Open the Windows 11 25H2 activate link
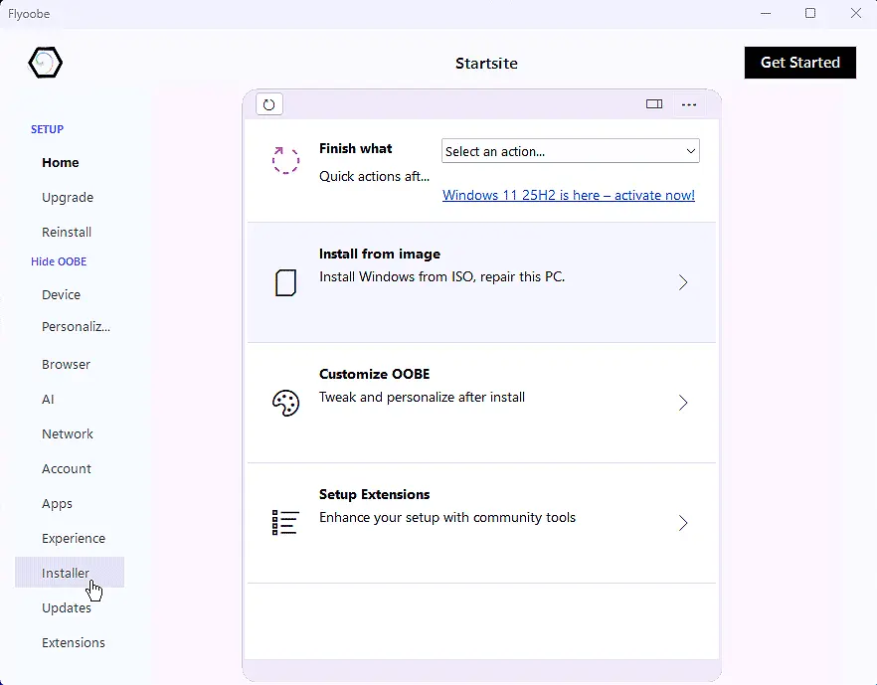The height and width of the screenshot is (685, 877). coord(569,195)
